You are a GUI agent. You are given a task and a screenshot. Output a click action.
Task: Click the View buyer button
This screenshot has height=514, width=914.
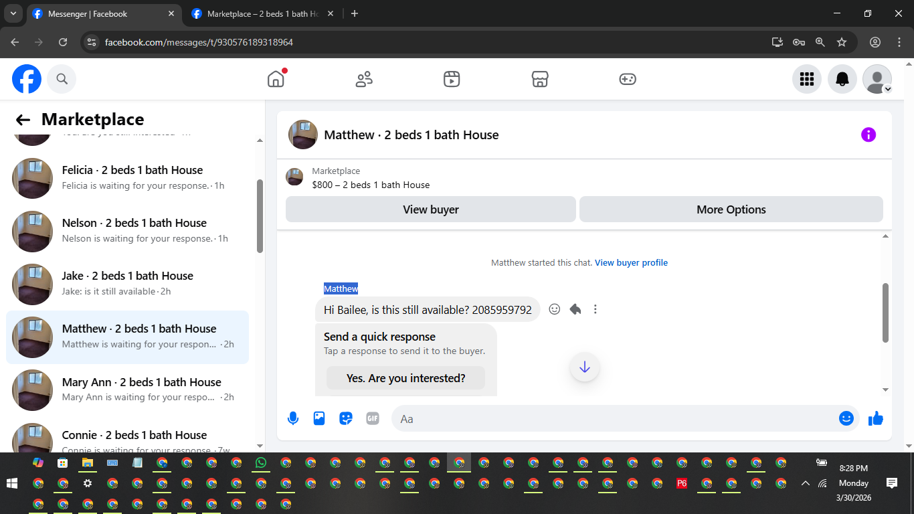tap(431, 209)
